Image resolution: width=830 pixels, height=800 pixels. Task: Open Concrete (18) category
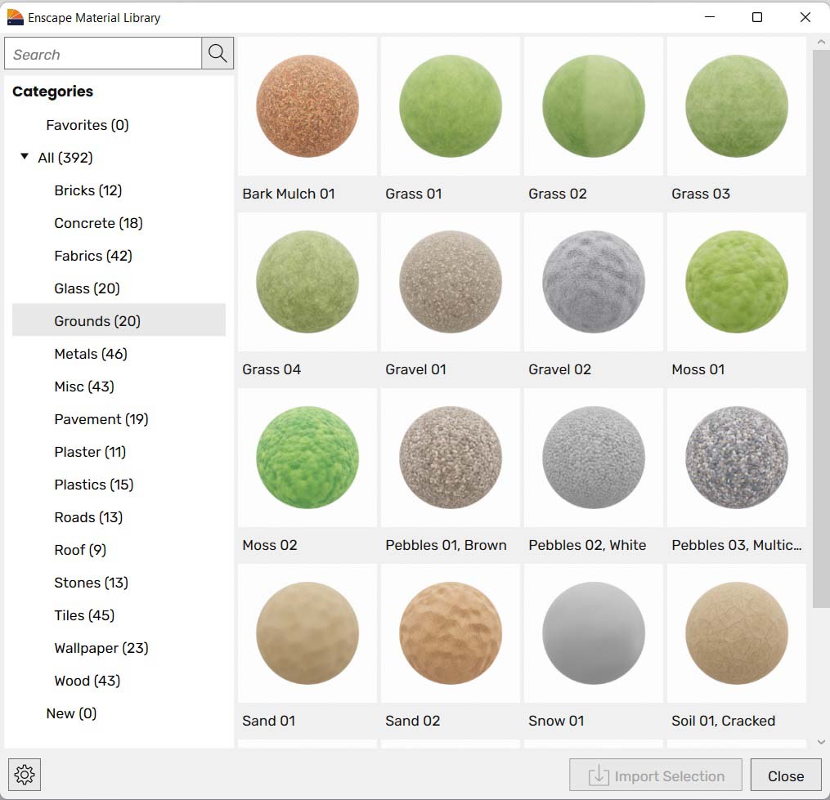98,223
